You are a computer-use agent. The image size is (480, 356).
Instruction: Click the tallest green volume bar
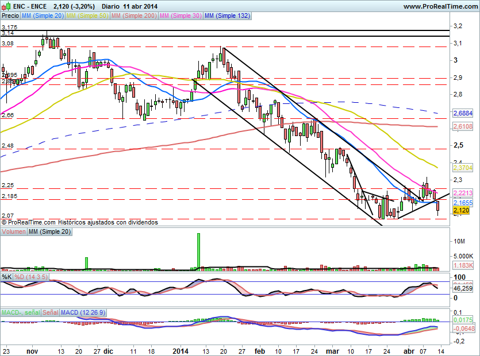click(198, 250)
